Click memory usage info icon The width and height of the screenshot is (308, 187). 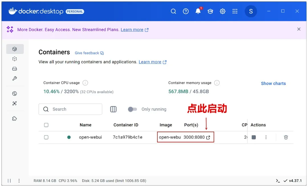217,83
